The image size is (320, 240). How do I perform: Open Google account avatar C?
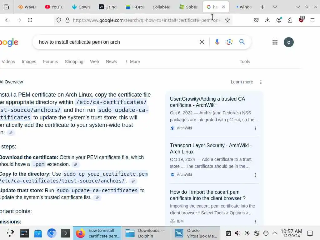coord(288,42)
